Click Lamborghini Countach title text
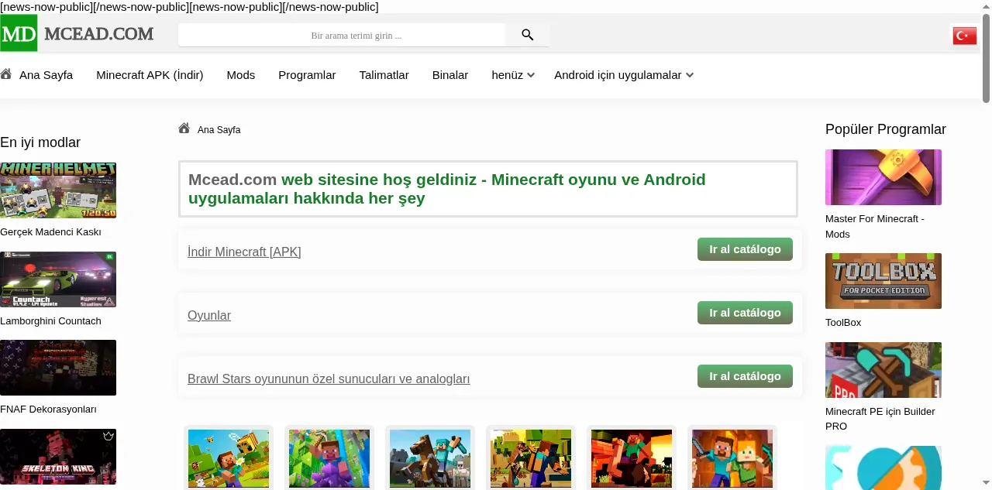Image resolution: width=992 pixels, height=490 pixels. click(50, 321)
